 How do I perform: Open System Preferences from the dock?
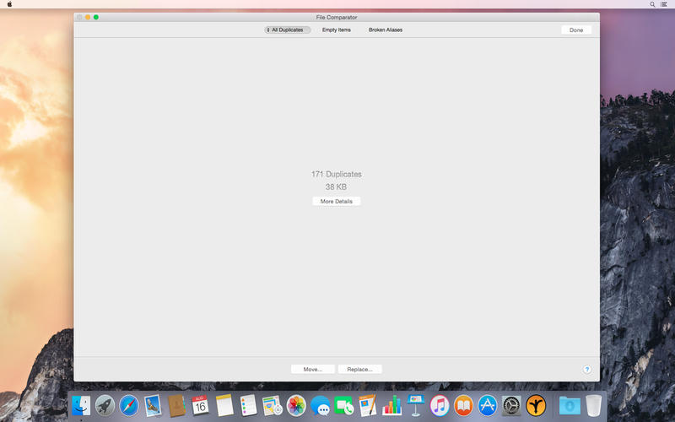(511, 405)
